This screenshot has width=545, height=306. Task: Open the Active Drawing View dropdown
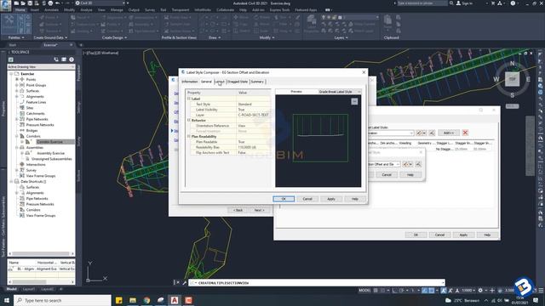(x=41, y=66)
